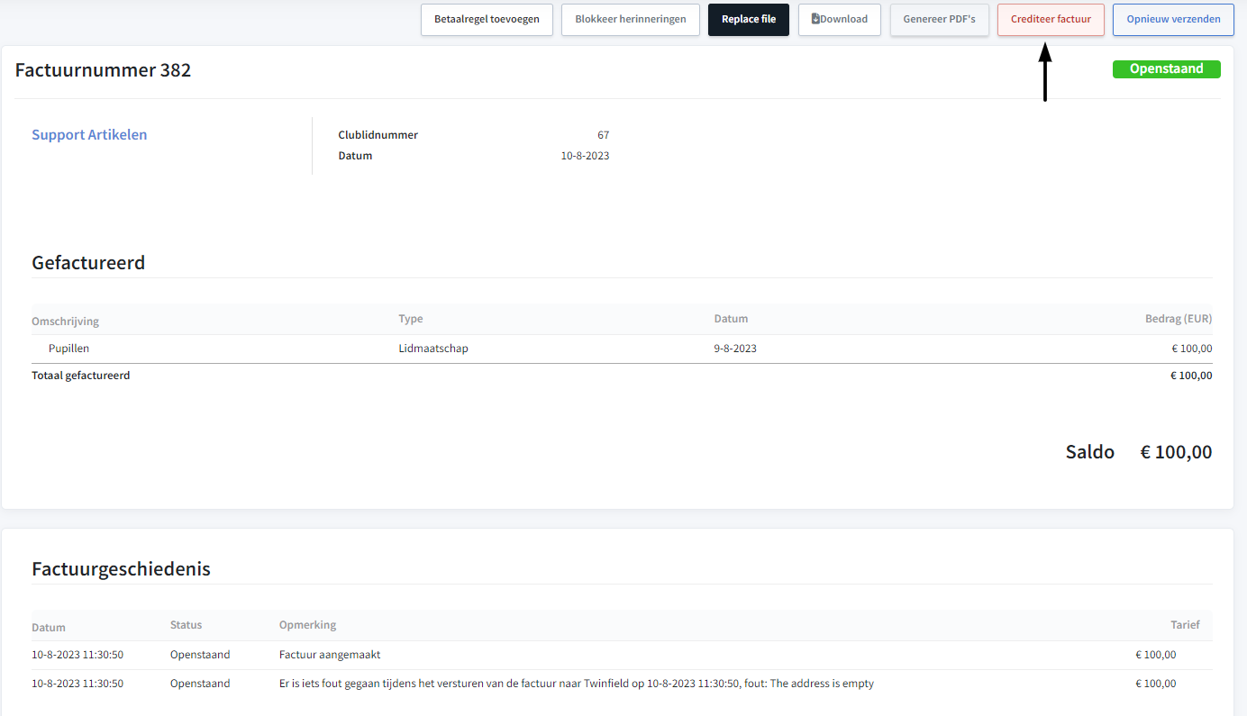Open the Support Artikelen link
Viewport: 1247px width, 716px height.
(x=89, y=135)
